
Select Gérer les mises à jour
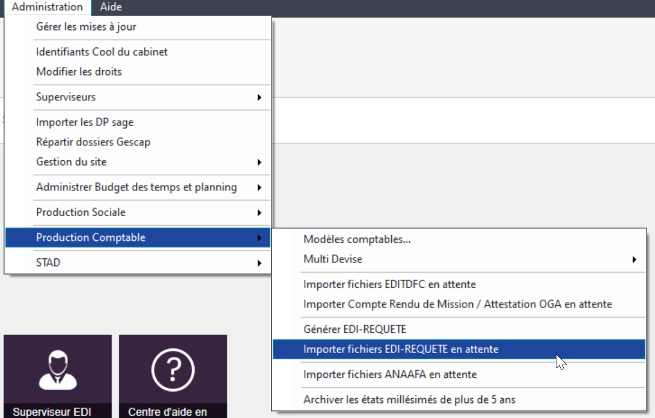coord(138,27)
